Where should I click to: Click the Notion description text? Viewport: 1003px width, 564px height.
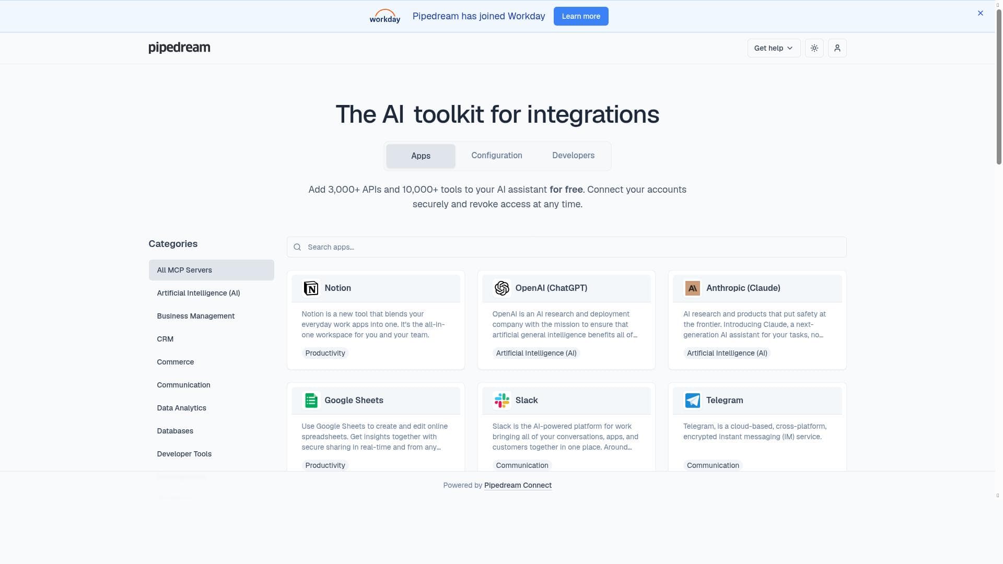[x=373, y=324]
